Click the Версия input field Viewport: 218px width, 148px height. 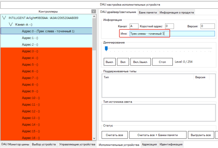point(208,26)
